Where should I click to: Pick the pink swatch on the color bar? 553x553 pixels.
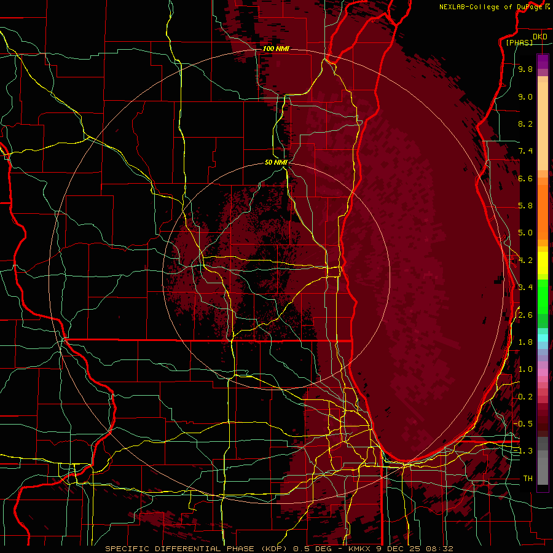pyautogui.click(x=543, y=372)
